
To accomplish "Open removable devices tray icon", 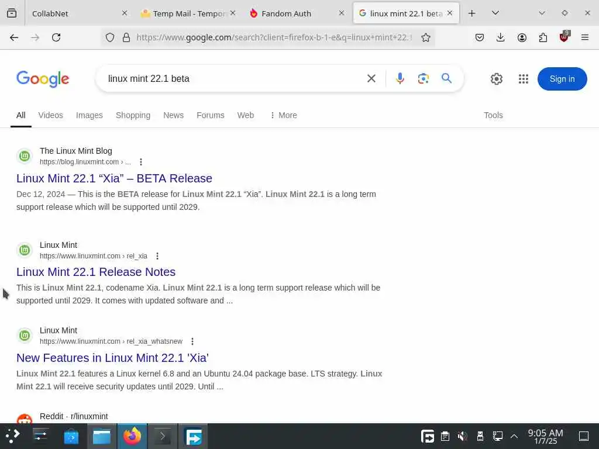I will click(480, 436).
